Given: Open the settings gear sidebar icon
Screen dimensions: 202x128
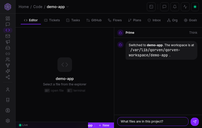Looking at the screenshot, I should point(8,121).
